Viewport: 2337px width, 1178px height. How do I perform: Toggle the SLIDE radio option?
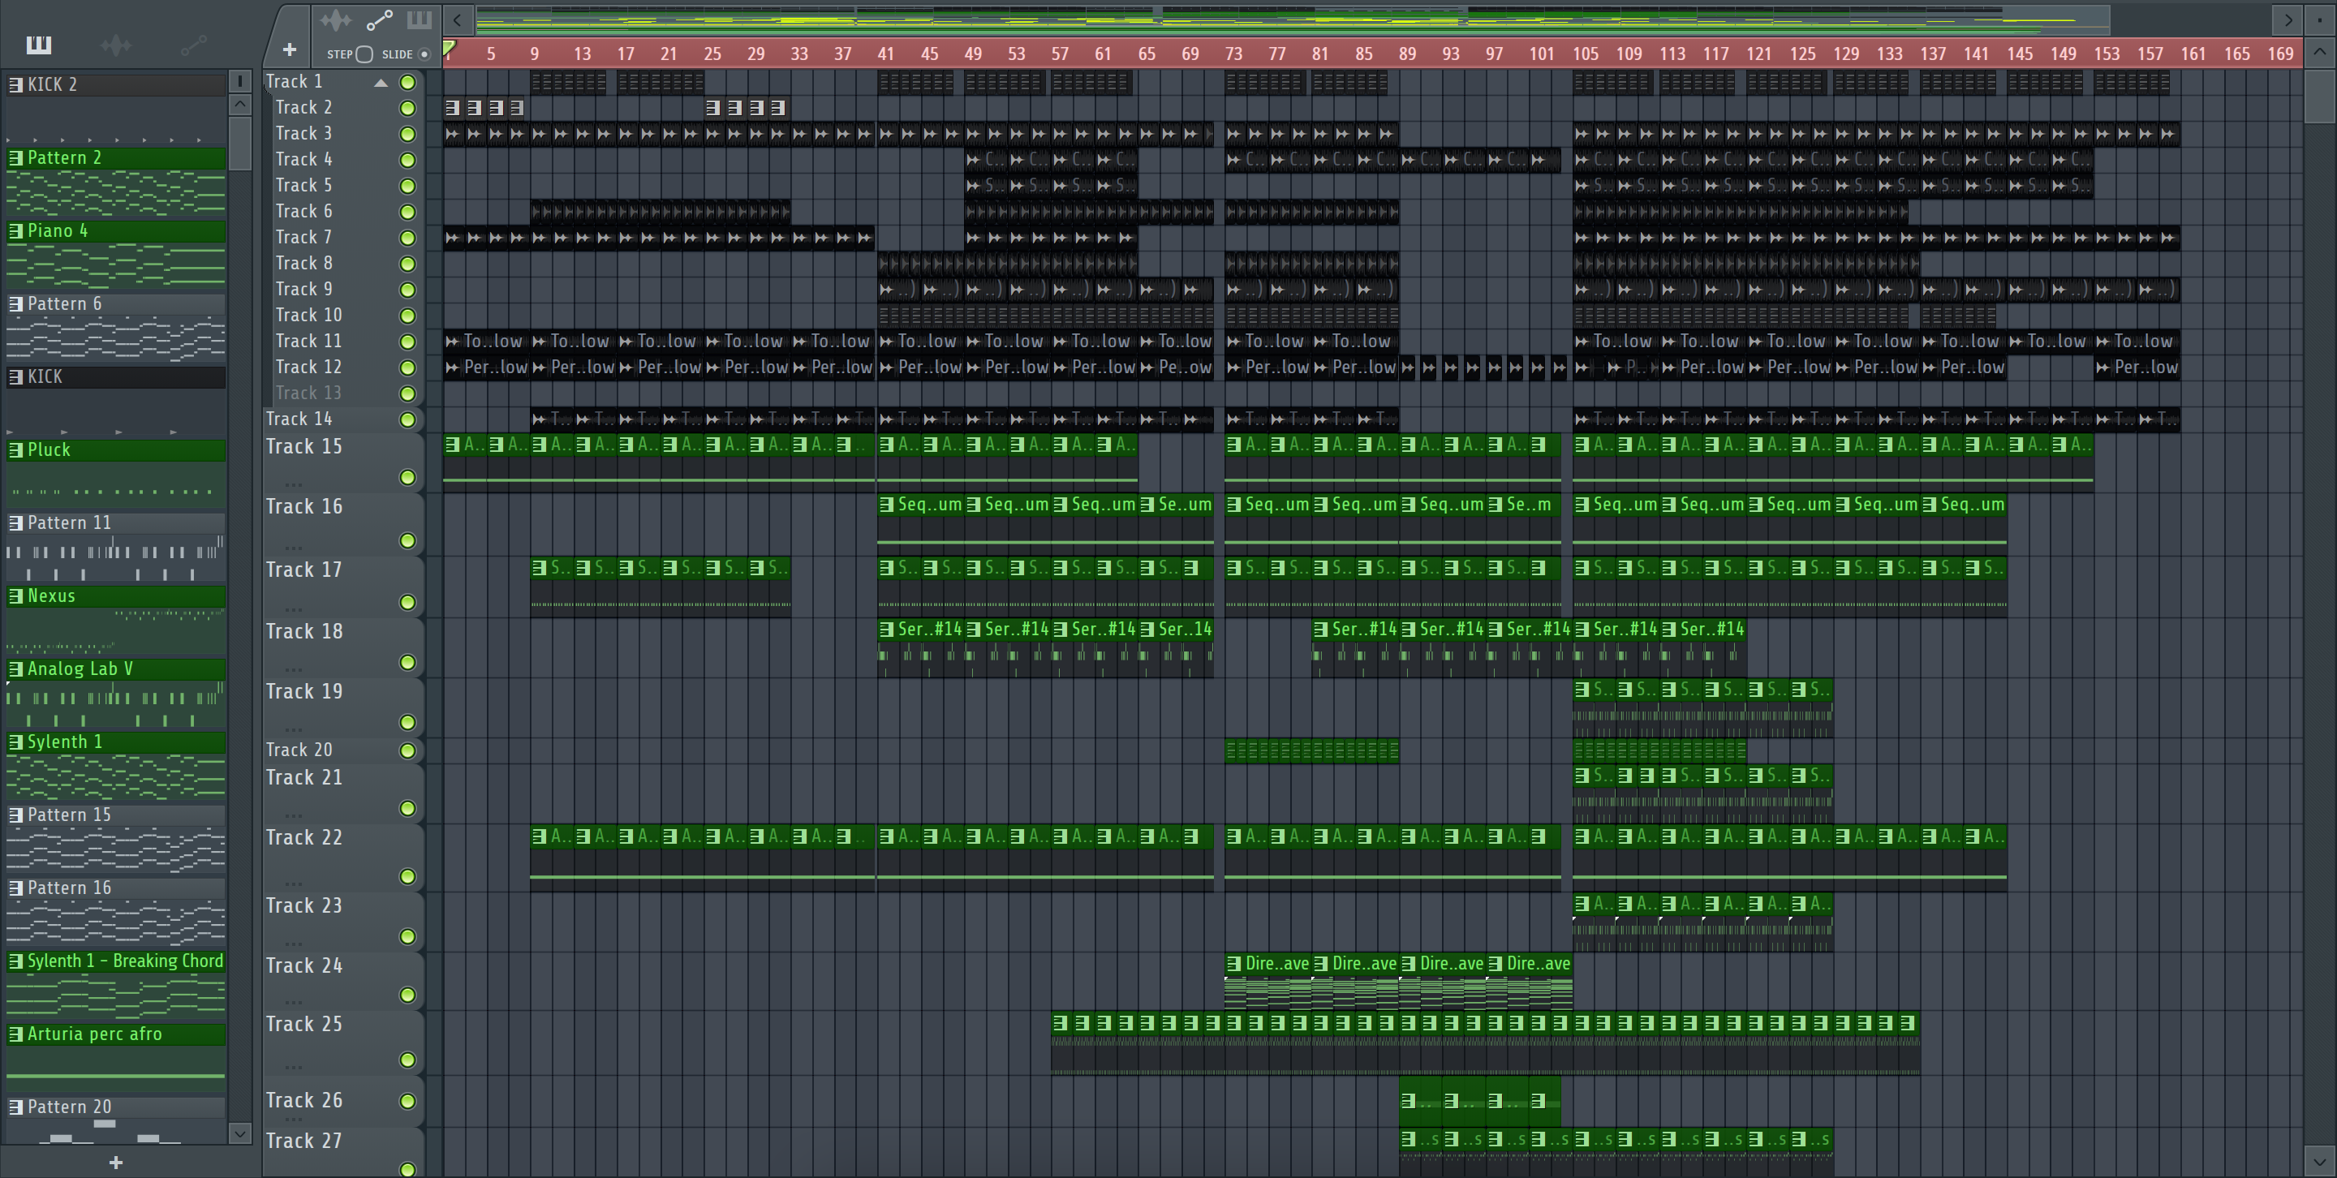(424, 54)
